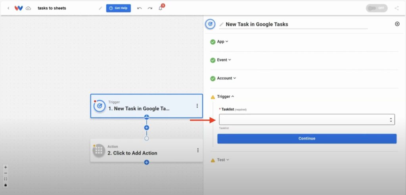Click the tasks to sheets workflow title
Image resolution: width=406 pixels, height=195 pixels.
[x=52, y=8]
